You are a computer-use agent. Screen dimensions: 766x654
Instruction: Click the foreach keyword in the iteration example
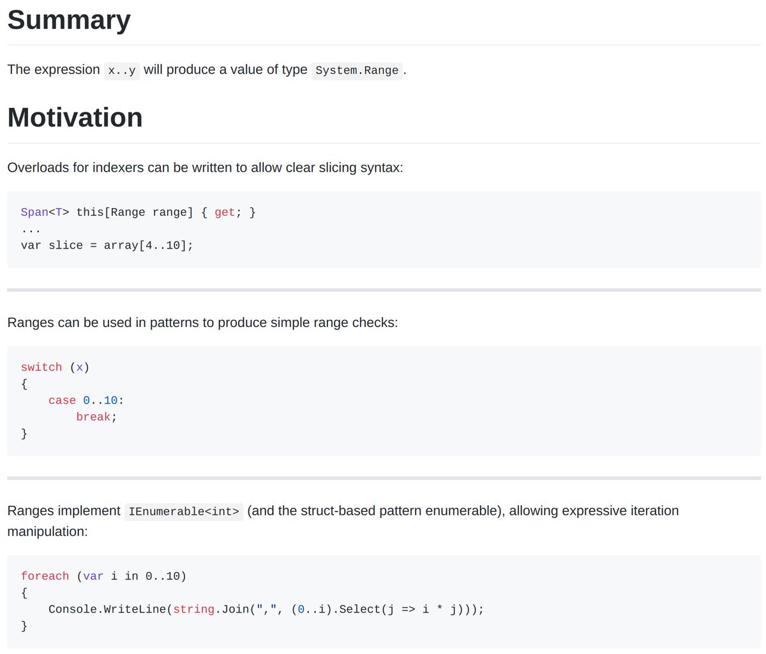tap(45, 575)
